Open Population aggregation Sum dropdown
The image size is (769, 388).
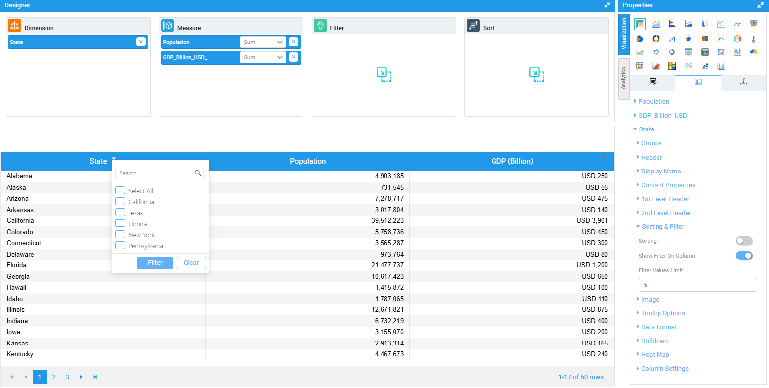click(263, 42)
